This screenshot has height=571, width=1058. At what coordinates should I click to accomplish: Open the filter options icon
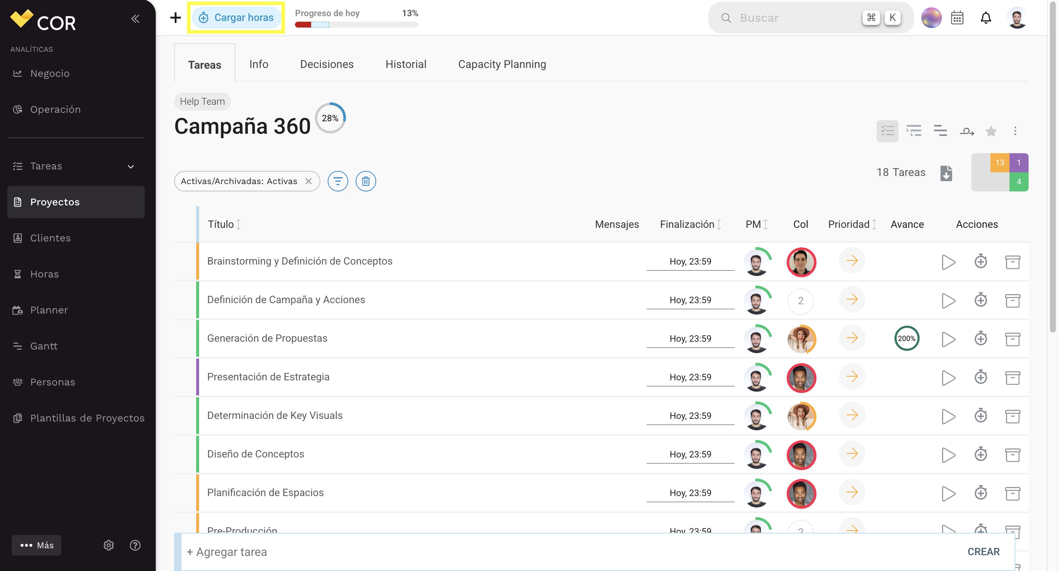point(338,181)
